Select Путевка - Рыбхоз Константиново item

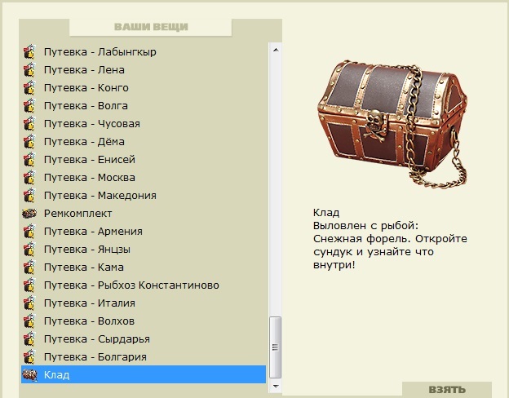click(144, 285)
